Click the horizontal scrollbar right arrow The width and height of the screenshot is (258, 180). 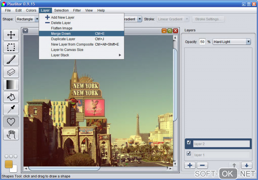(170, 168)
